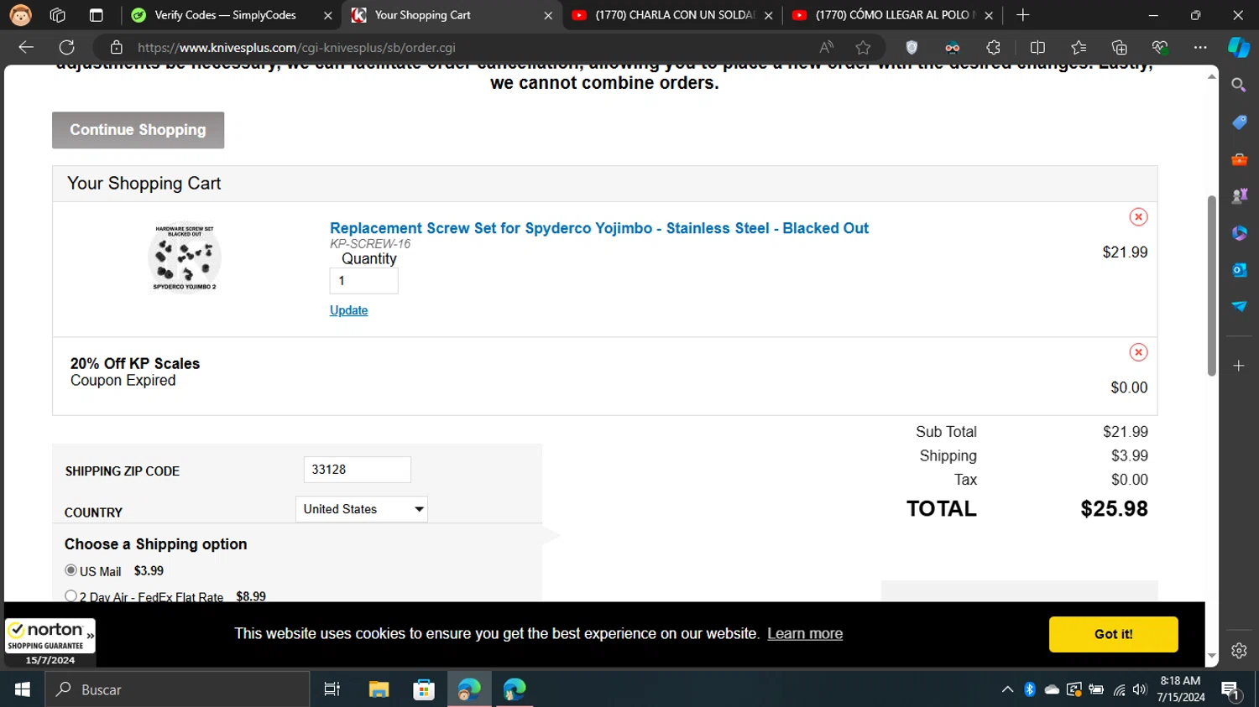The width and height of the screenshot is (1259, 707).
Task: Switch to CÓMO LLEGAR AL POLO YouTube tab
Action: point(894,15)
